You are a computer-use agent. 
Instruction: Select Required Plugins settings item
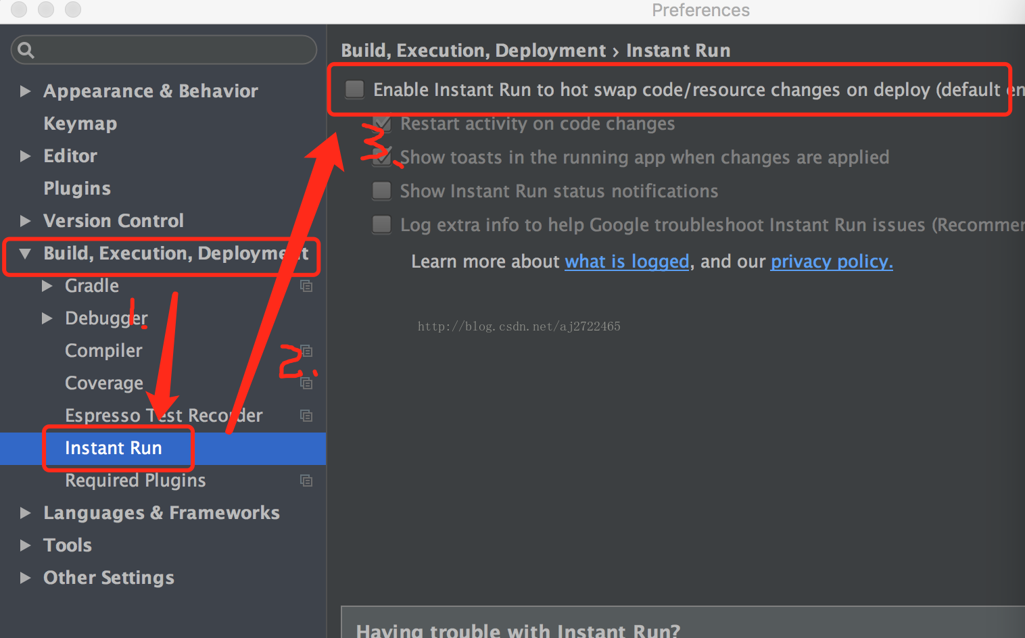click(135, 481)
